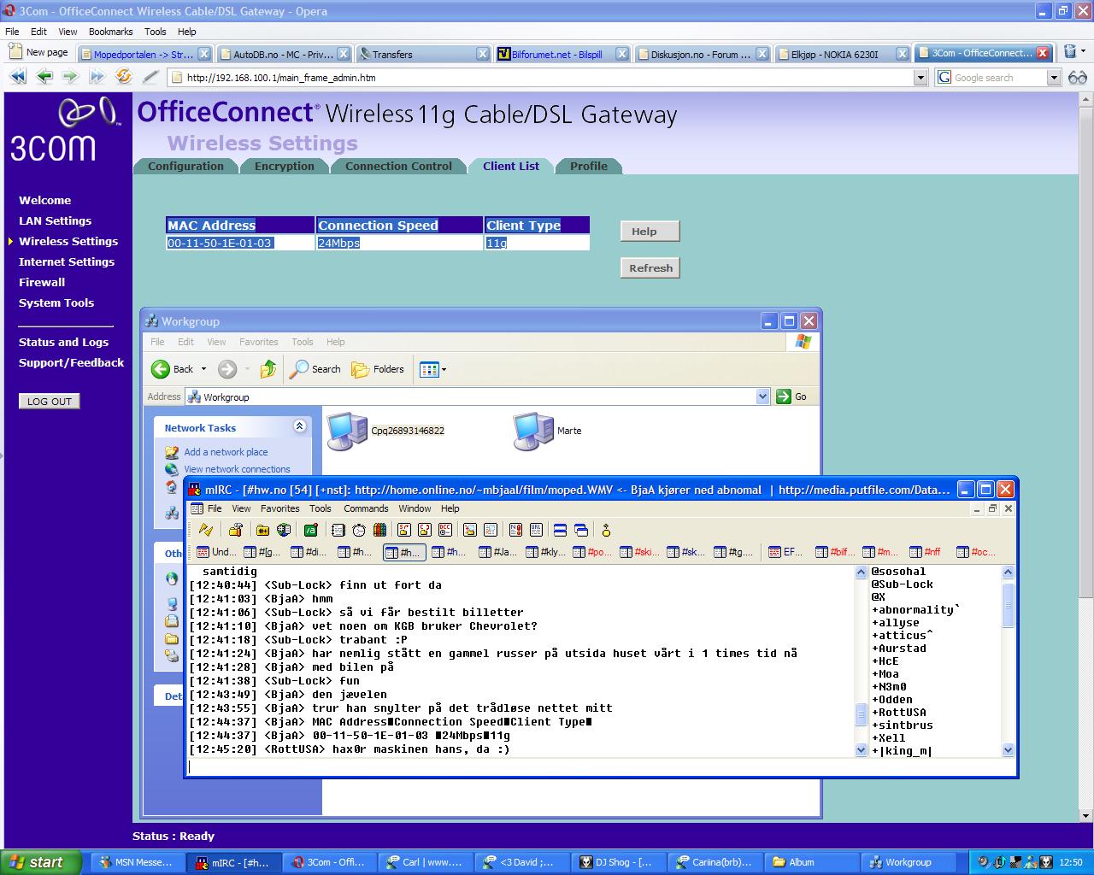Open Back history dropdown arrow in Workgroup
This screenshot has width=1094, height=875.
click(x=203, y=369)
